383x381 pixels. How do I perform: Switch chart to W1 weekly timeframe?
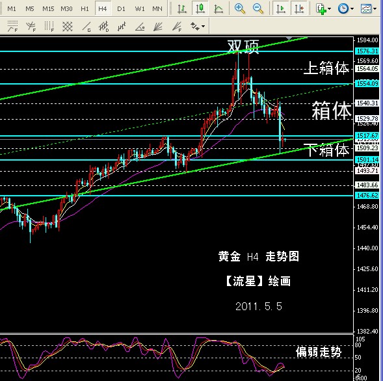pyautogui.click(x=139, y=9)
